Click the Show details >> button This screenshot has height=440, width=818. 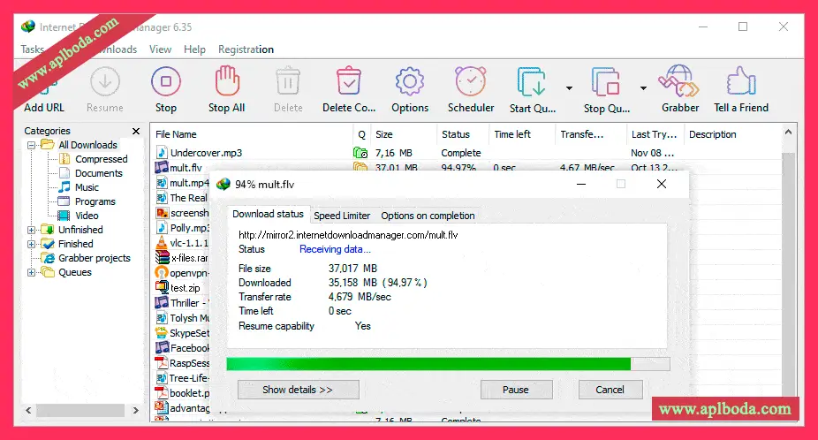[x=298, y=390]
